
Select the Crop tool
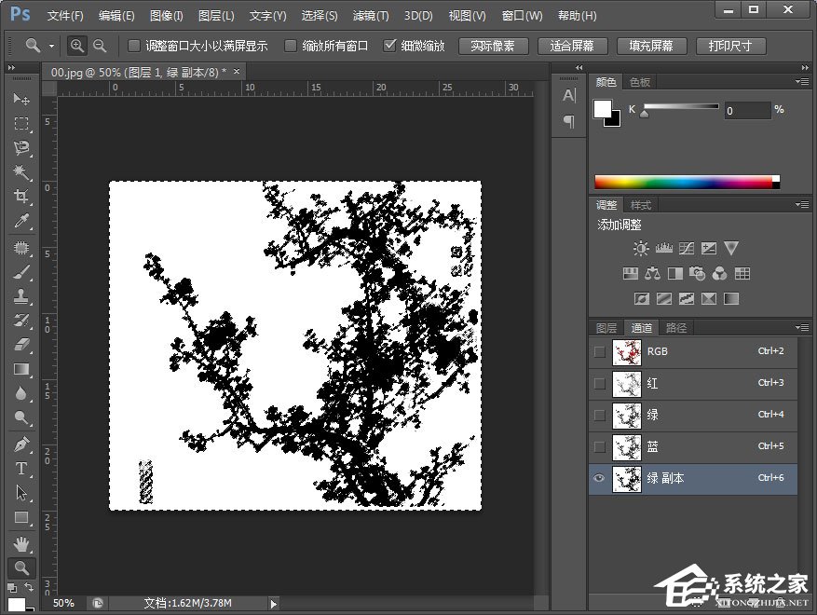pyautogui.click(x=20, y=197)
